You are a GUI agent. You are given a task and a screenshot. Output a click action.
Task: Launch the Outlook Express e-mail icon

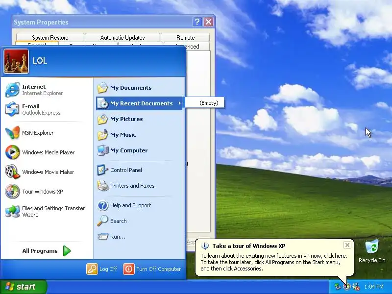click(12, 109)
